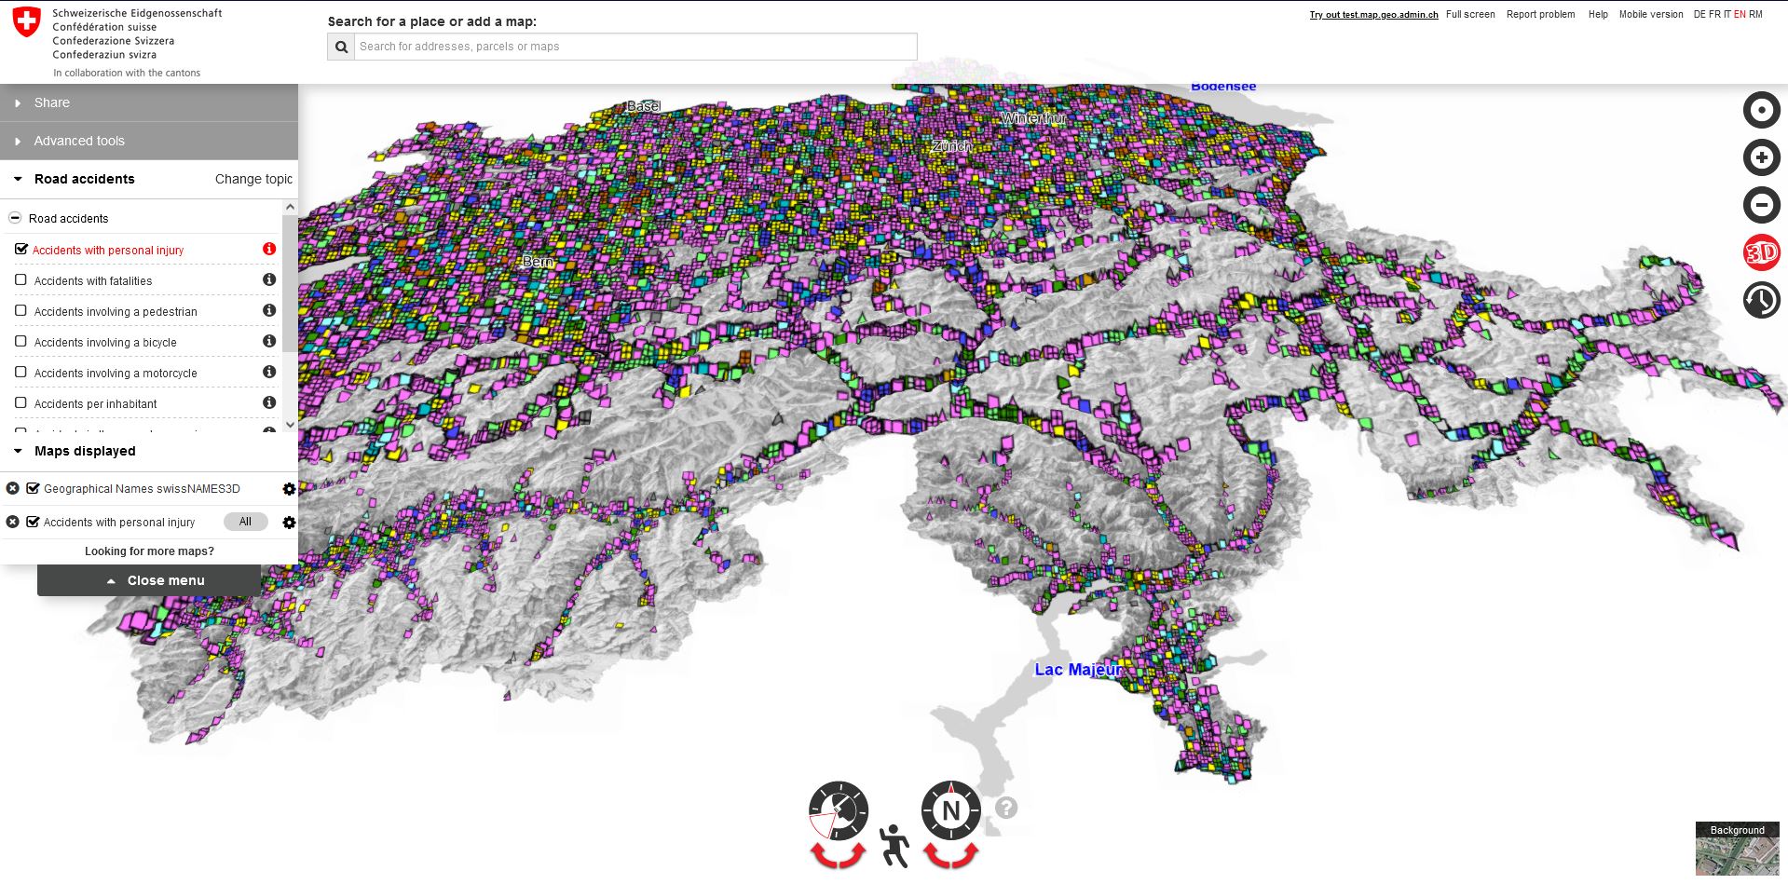Open the time travel clock button
The width and height of the screenshot is (1788, 884).
pyautogui.click(x=1761, y=300)
